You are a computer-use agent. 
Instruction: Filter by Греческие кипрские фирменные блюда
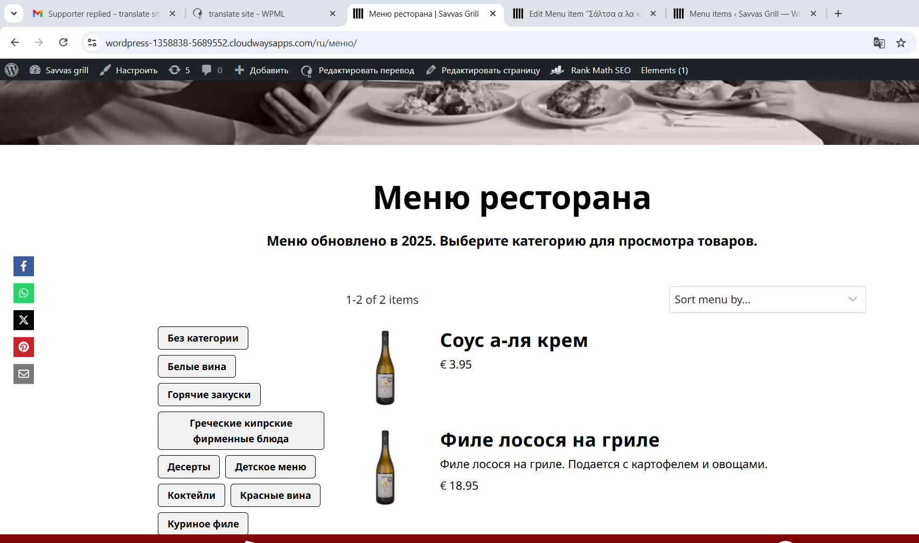click(241, 430)
